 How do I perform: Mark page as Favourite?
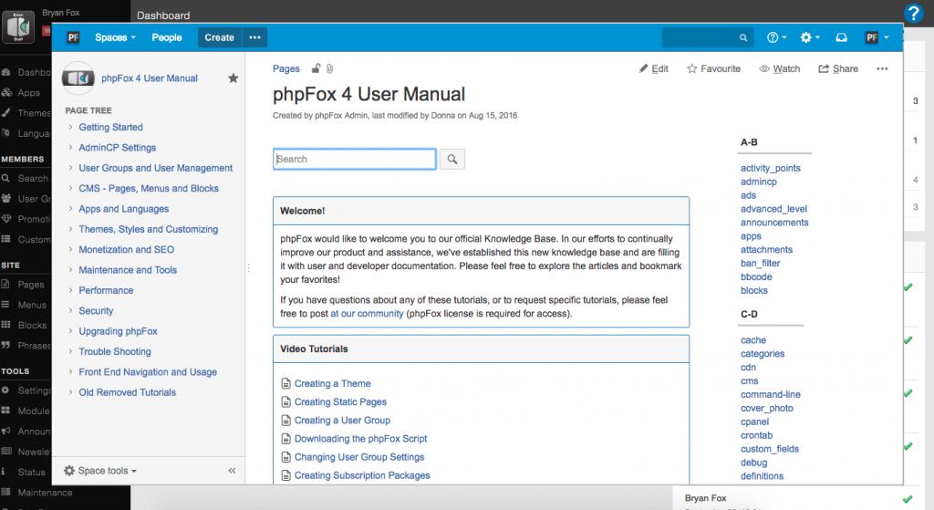click(x=713, y=68)
